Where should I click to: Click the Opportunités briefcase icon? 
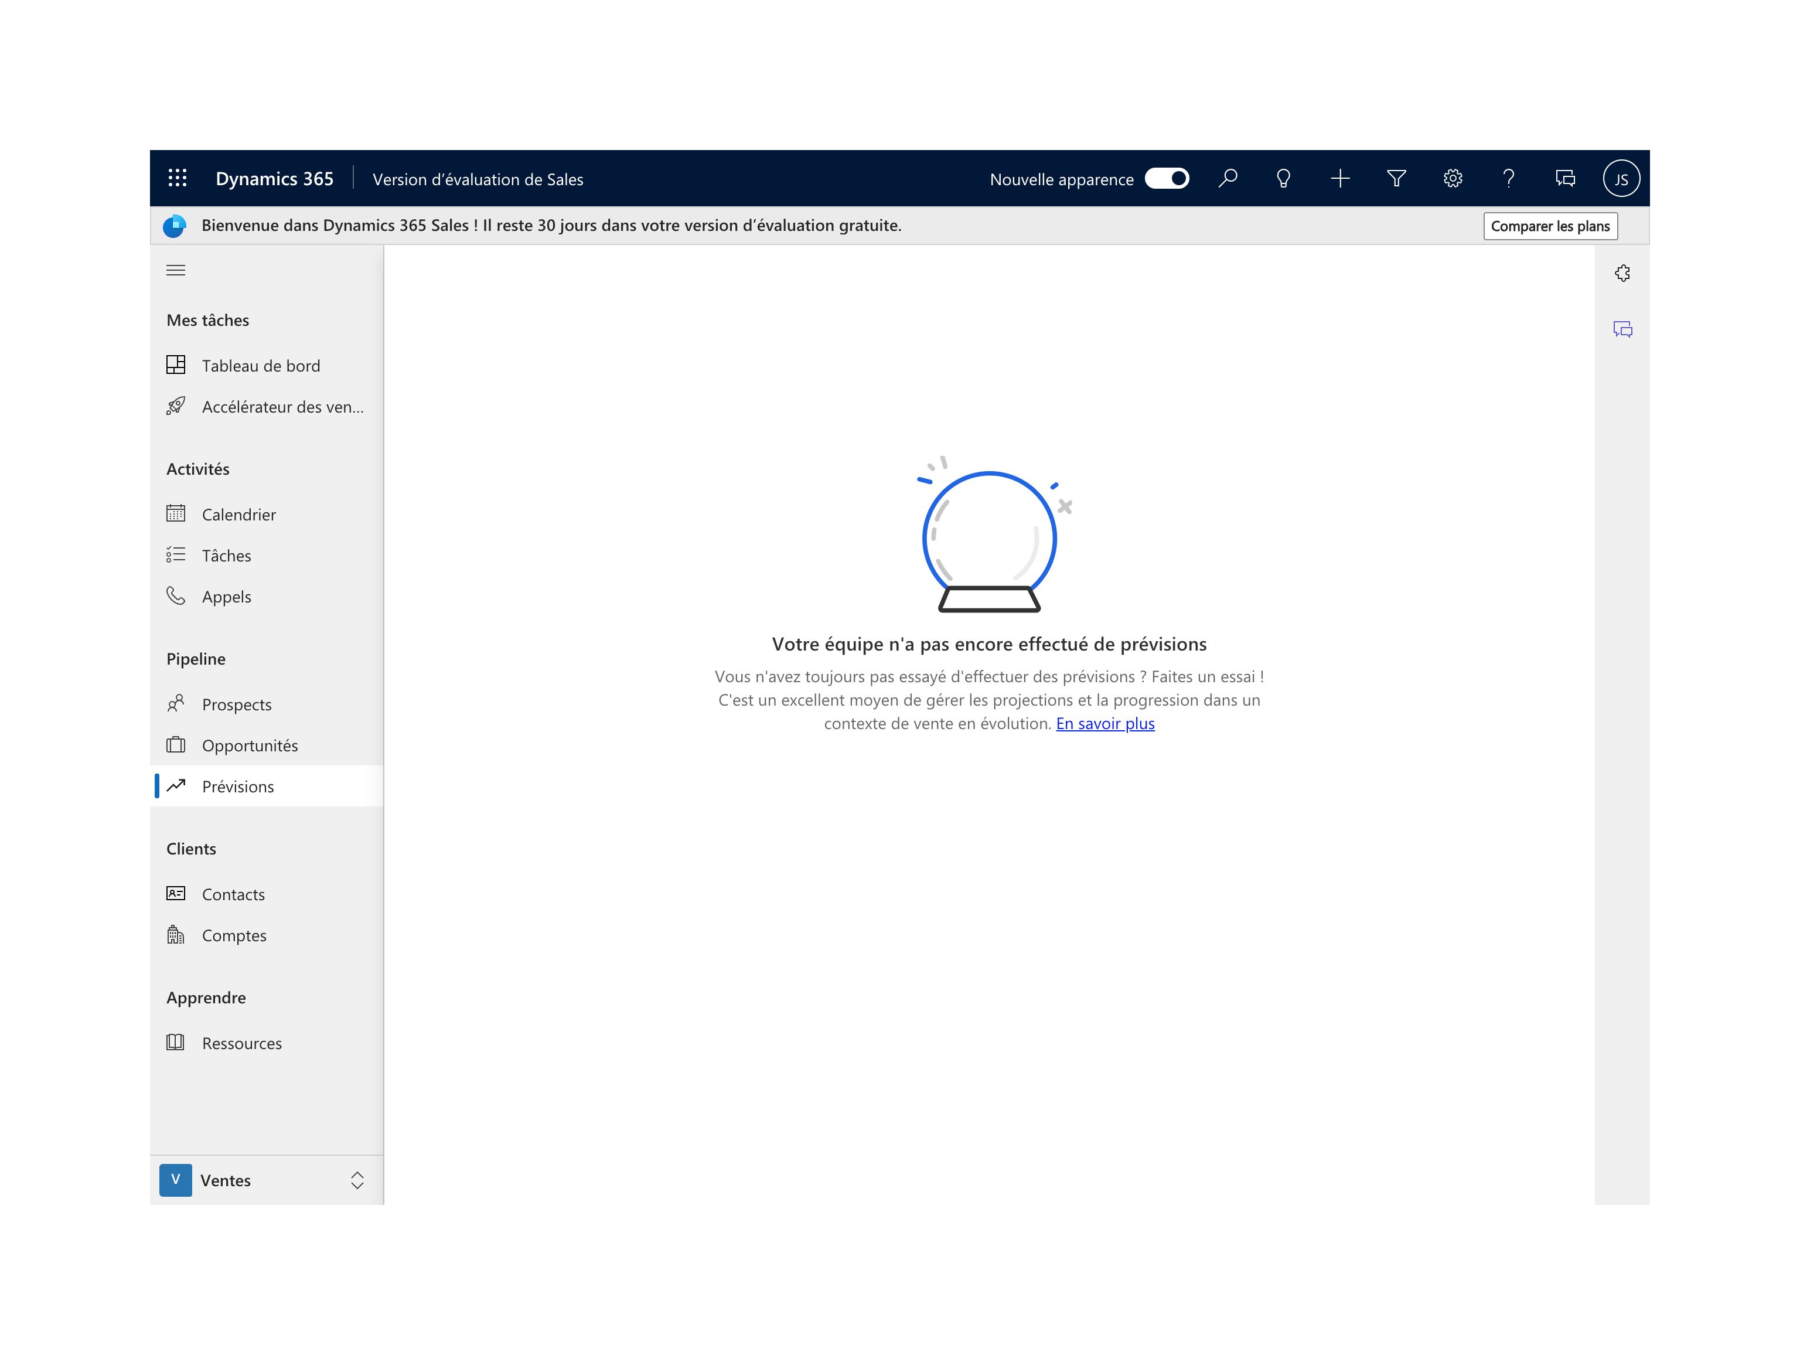(x=176, y=745)
